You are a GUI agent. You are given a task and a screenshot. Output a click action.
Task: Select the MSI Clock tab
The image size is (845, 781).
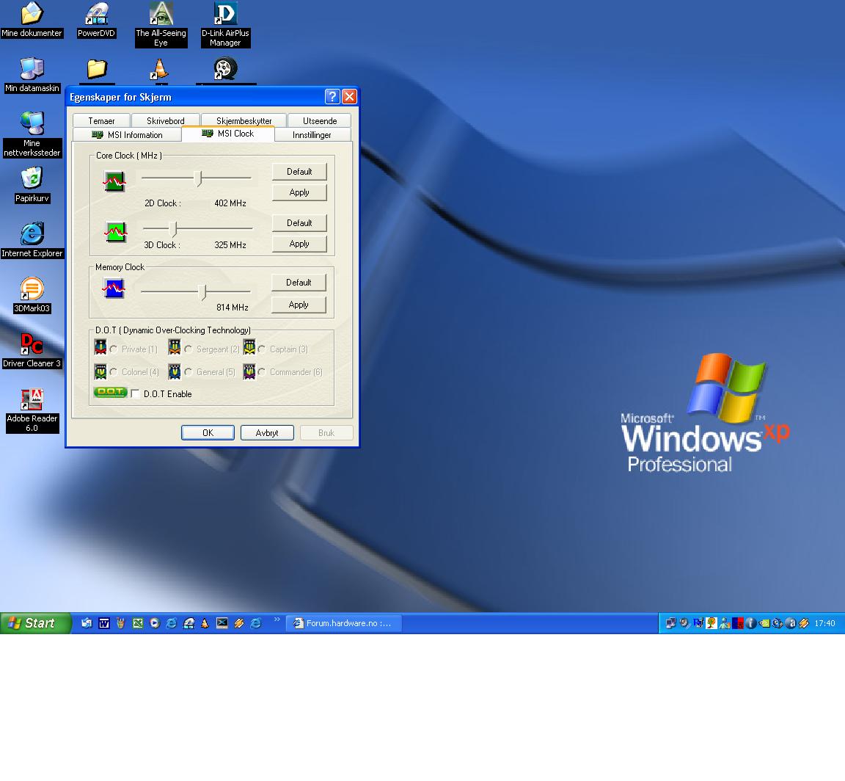point(228,133)
